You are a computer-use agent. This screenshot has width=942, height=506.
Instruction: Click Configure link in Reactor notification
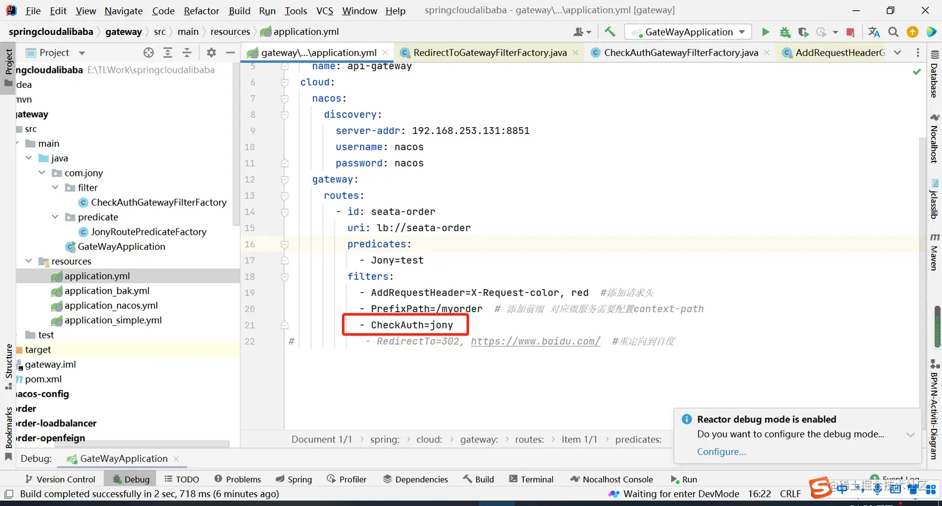click(x=721, y=452)
